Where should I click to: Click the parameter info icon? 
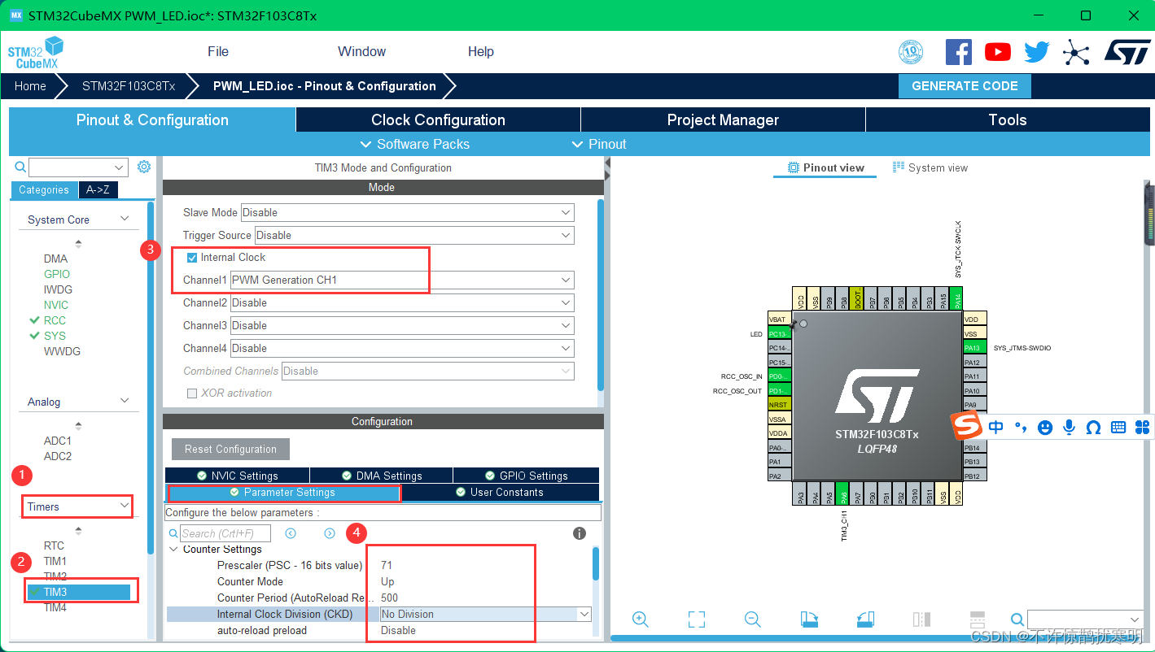pos(580,533)
